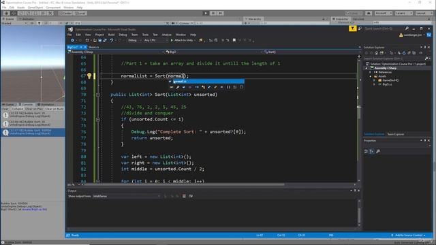The width and height of the screenshot is (436, 245).
Task: Open the Assembly-CSharp project navigation dropdown
Action: [116, 52]
